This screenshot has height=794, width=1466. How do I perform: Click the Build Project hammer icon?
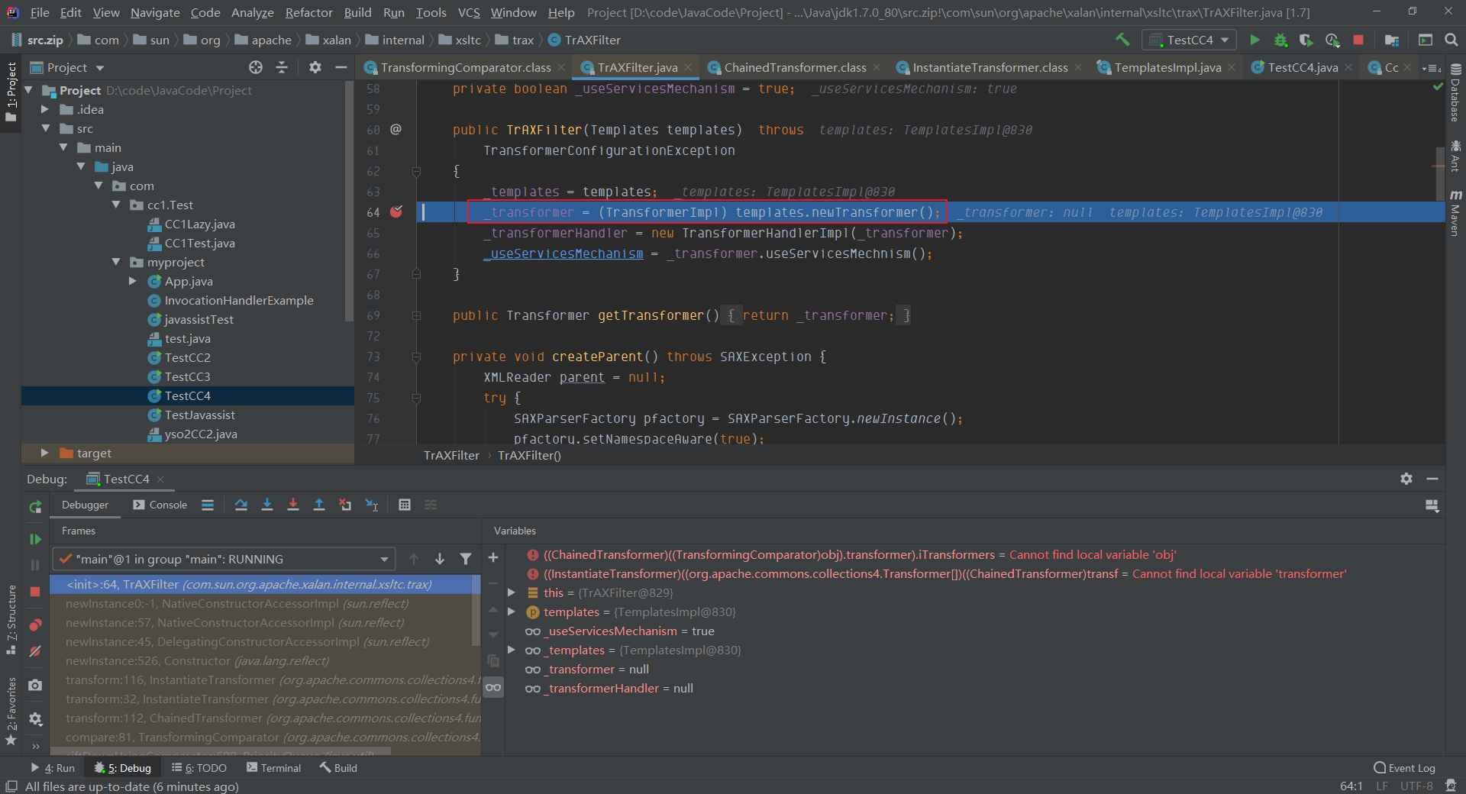tap(1122, 40)
